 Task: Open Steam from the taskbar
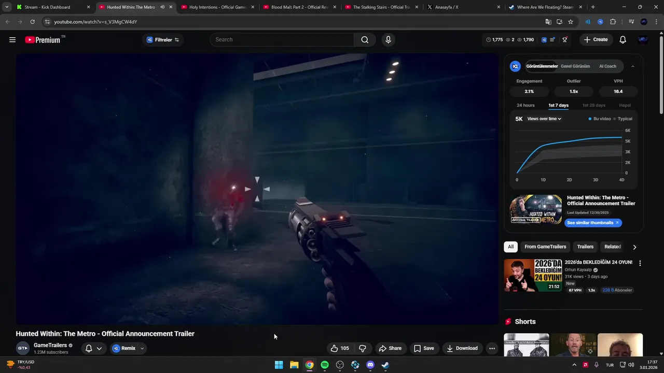385,365
